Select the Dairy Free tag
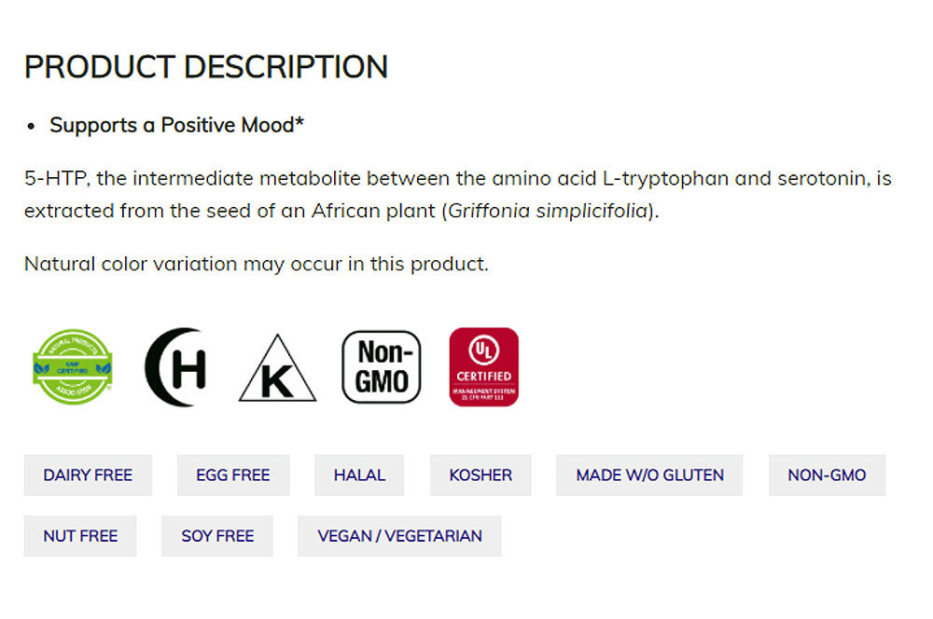 [88, 475]
